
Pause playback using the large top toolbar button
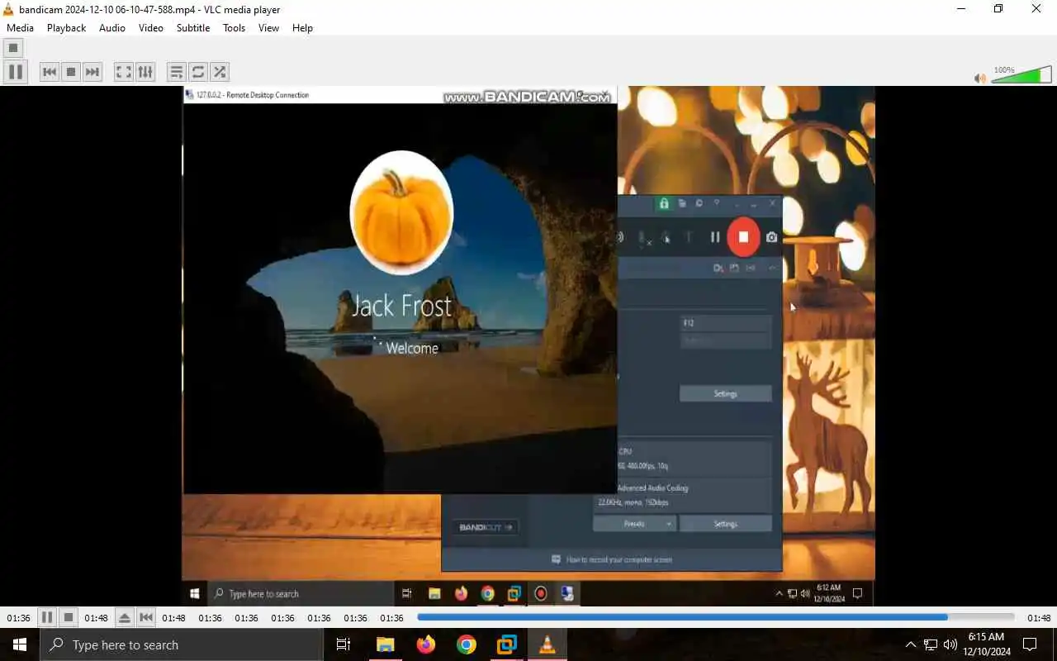point(16,72)
